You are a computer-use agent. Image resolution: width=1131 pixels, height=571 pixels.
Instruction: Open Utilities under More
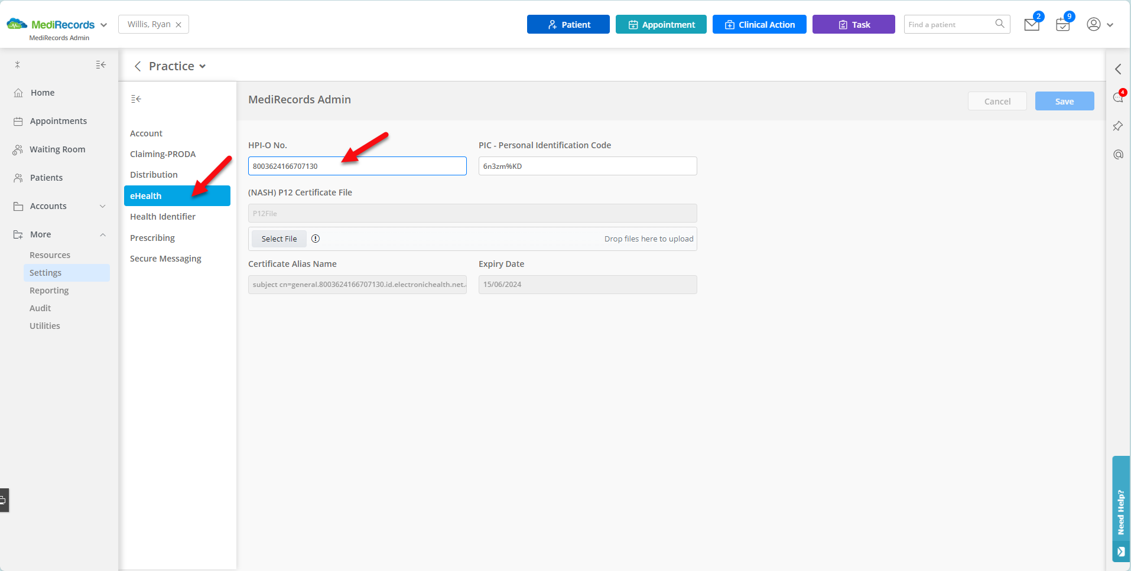click(x=45, y=326)
